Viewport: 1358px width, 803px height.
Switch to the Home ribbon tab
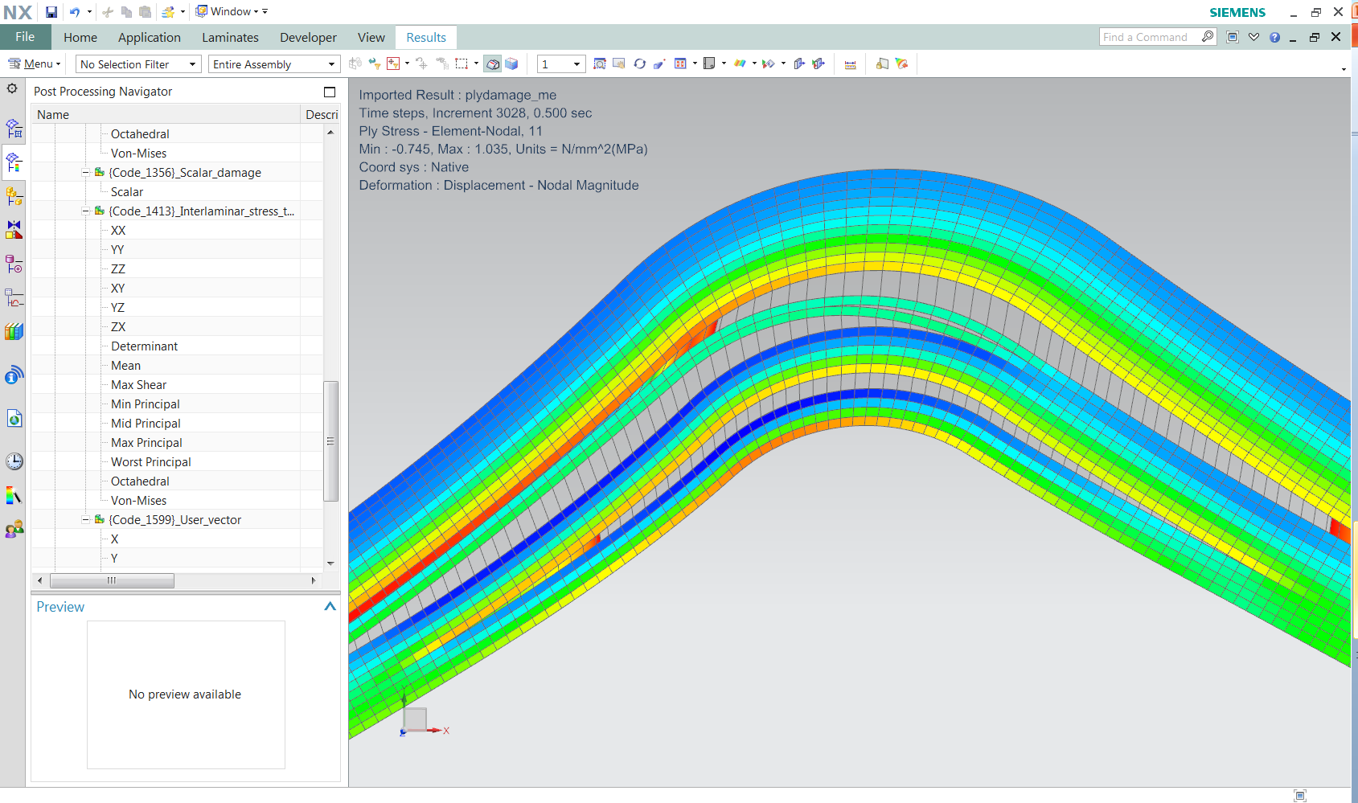(80, 37)
